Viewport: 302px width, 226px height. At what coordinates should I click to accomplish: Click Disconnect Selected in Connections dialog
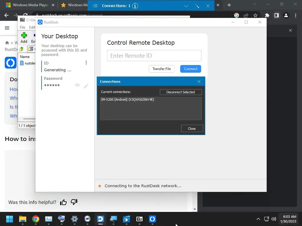(x=181, y=92)
